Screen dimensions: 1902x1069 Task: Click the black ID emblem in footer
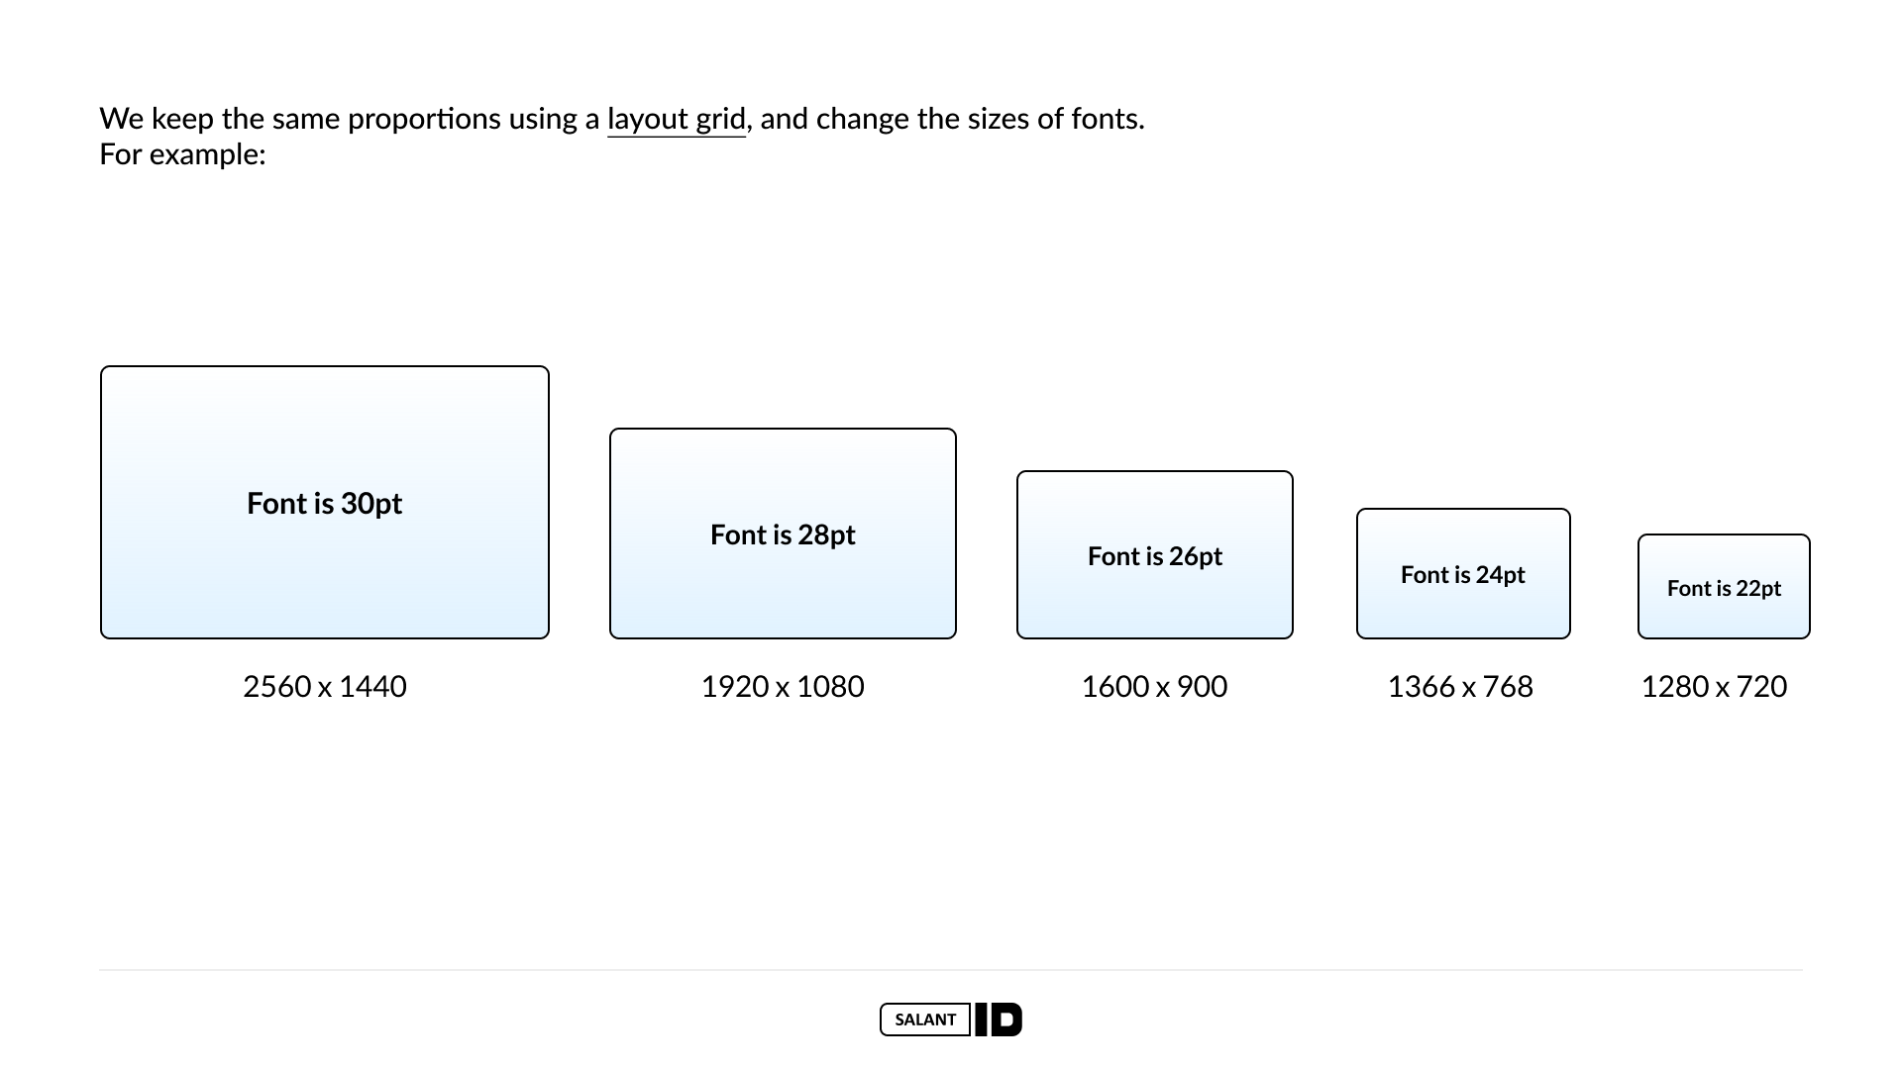[x=999, y=1020]
